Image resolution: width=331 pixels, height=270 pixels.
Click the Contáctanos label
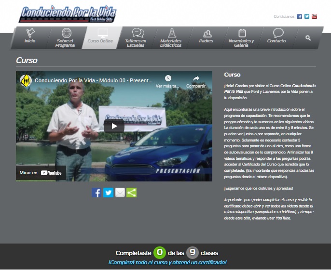point(284,16)
